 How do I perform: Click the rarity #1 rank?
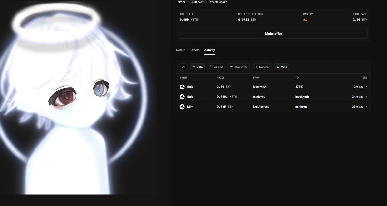tap(305, 20)
